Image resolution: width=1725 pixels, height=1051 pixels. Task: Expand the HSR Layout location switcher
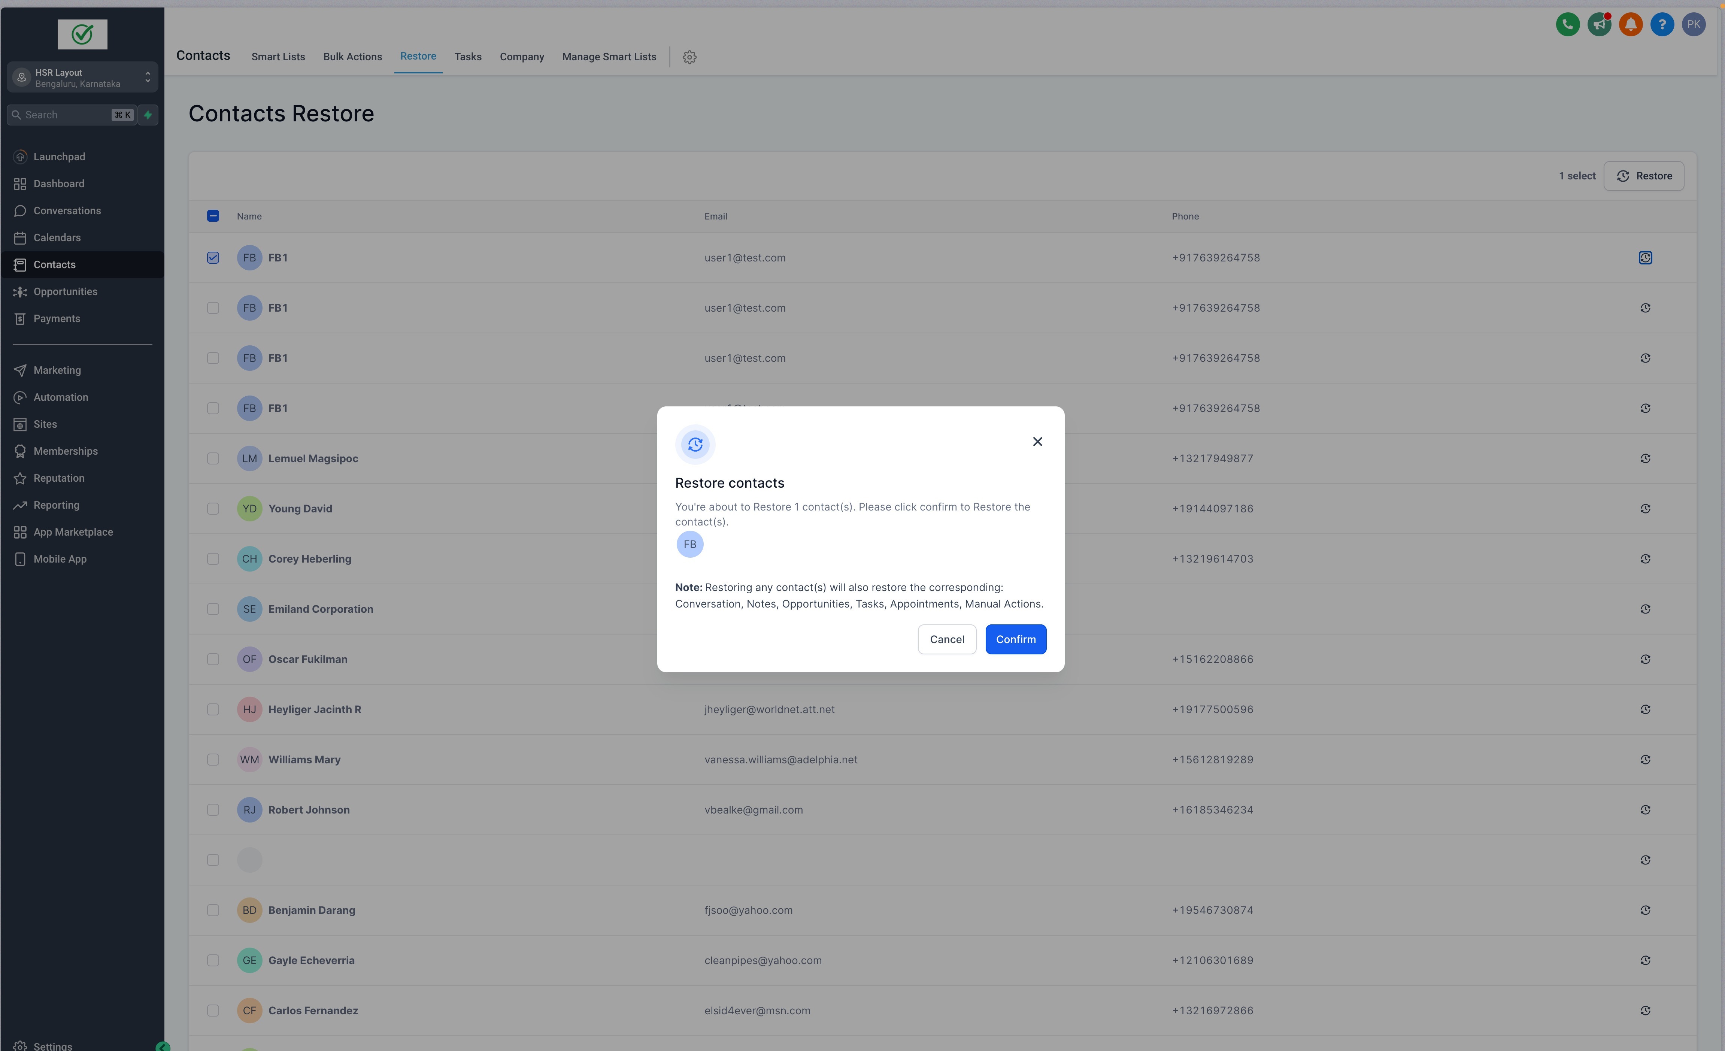click(x=83, y=78)
